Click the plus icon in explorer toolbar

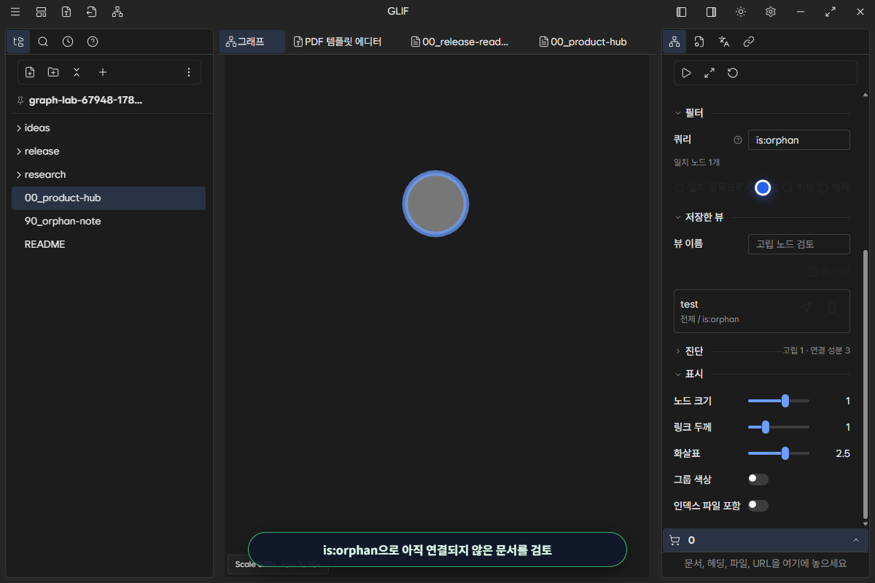point(103,72)
